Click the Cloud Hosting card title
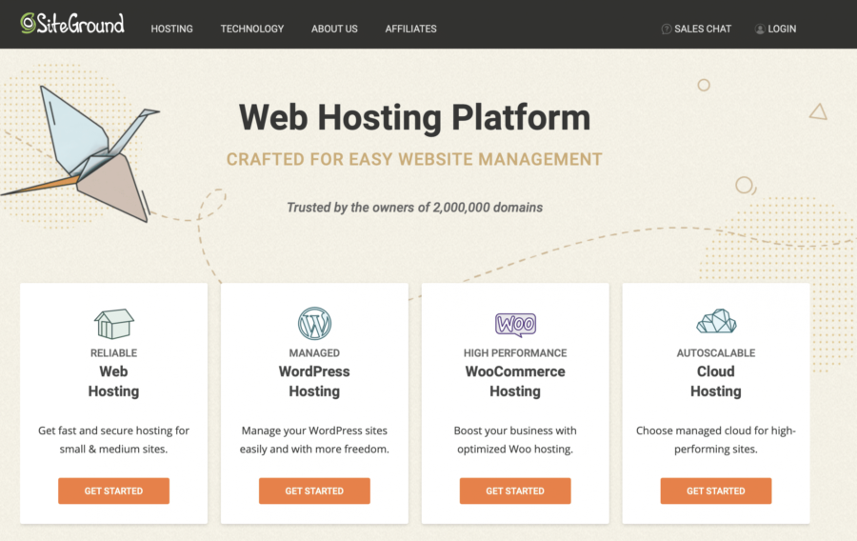This screenshot has height=541, width=857. (716, 381)
